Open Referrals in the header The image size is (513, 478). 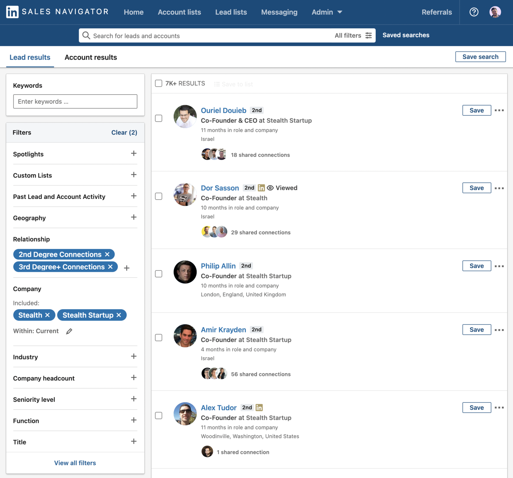click(437, 12)
